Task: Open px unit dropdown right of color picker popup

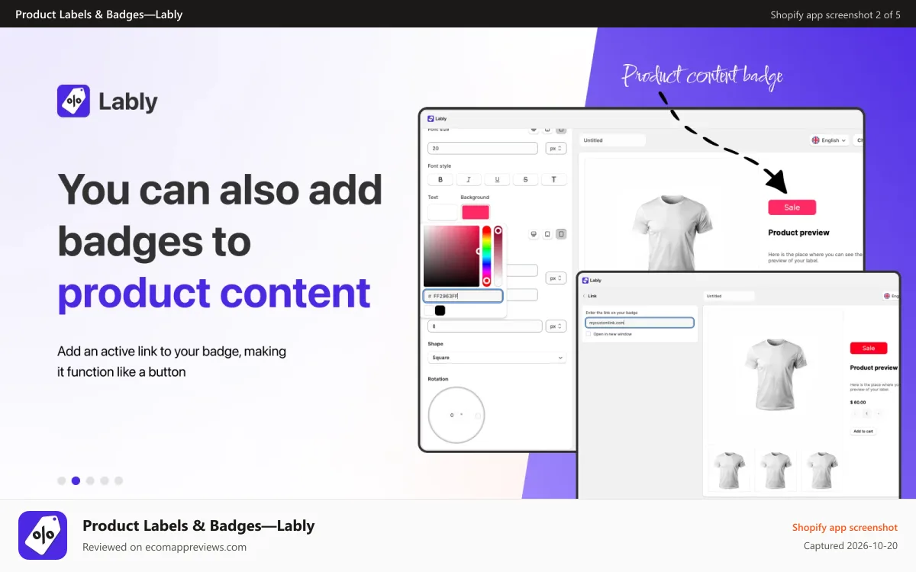Action: click(556, 278)
